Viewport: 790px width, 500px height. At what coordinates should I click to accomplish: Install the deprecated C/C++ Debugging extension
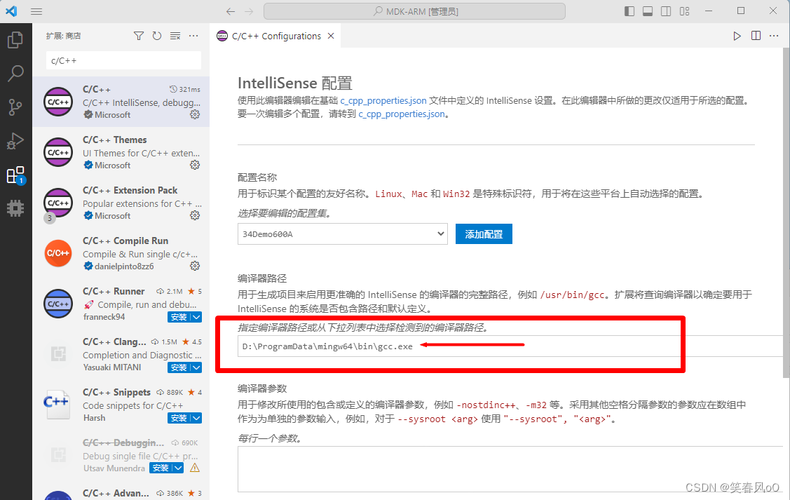[161, 468]
